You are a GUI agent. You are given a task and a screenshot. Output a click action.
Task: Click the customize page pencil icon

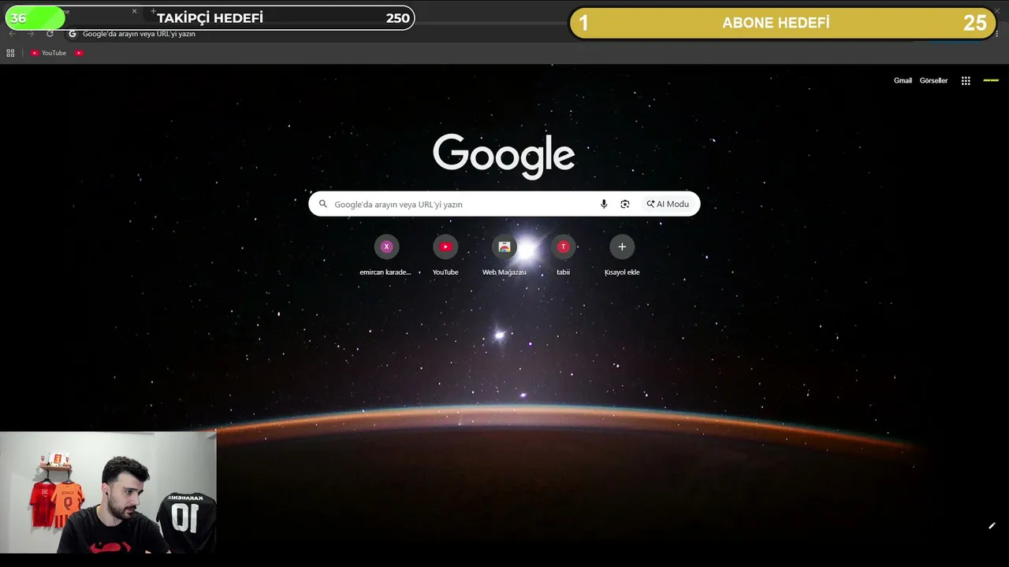click(992, 526)
